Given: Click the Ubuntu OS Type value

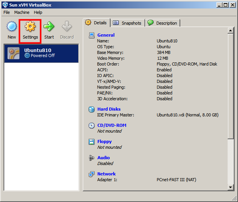Looking at the screenshot, I should [163, 47].
